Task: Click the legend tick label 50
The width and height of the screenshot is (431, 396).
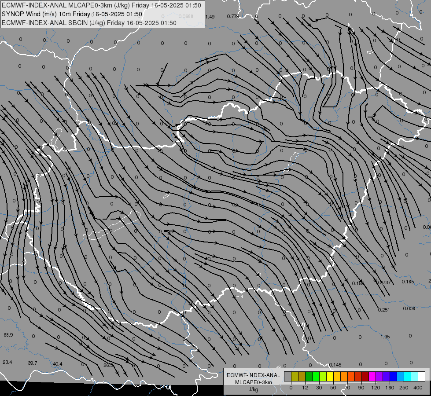Action: (333, 388)
